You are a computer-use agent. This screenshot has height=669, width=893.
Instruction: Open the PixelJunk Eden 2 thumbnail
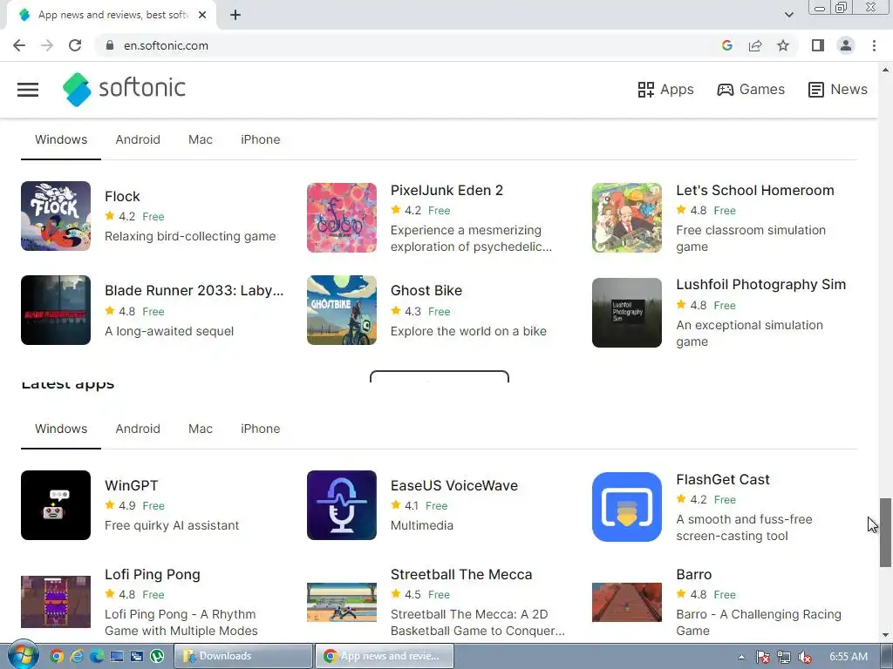tap(342, 217)
